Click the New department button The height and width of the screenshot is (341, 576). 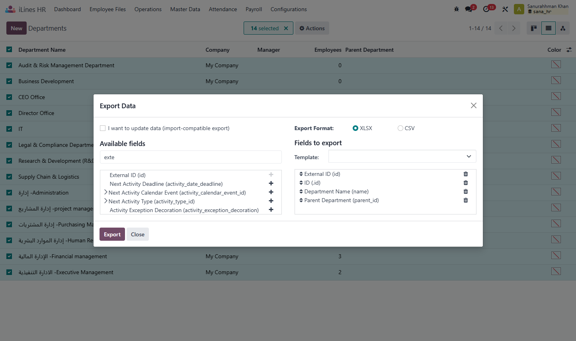(x=16, y=28)
